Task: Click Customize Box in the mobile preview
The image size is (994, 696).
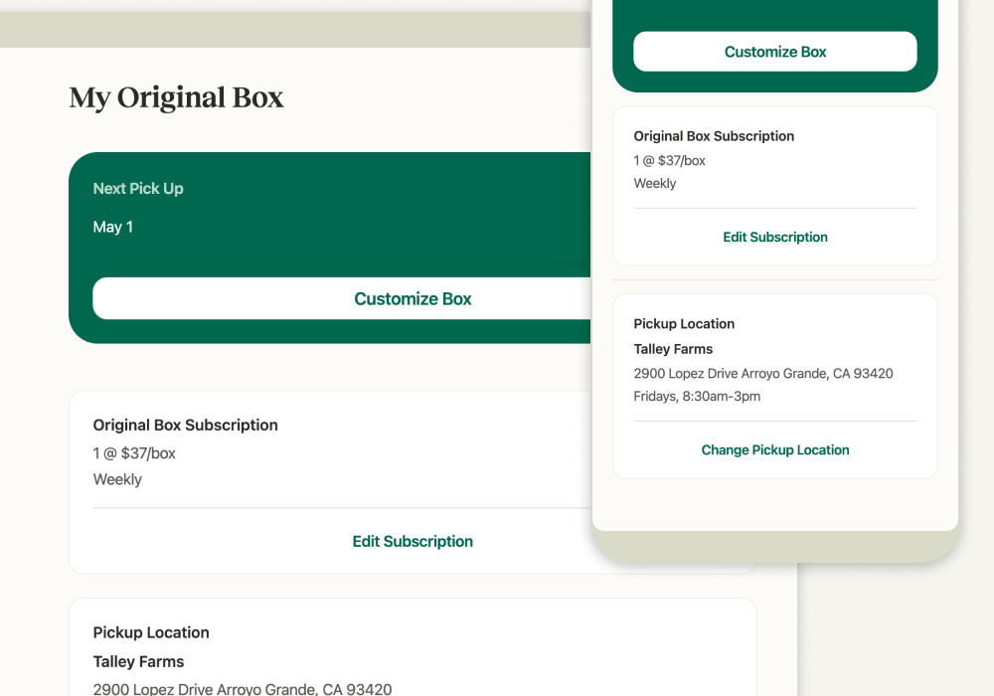Action: pos(774,51)
